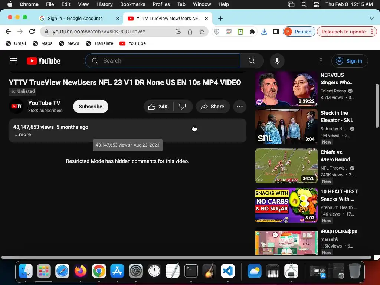Open YouTube TV channel avatar
Screen dimensions: 380x285
[16, 106]
